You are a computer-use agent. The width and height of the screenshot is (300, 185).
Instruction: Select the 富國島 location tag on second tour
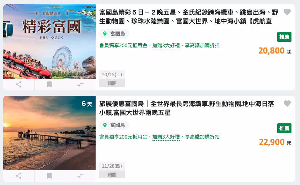point(114,125)
